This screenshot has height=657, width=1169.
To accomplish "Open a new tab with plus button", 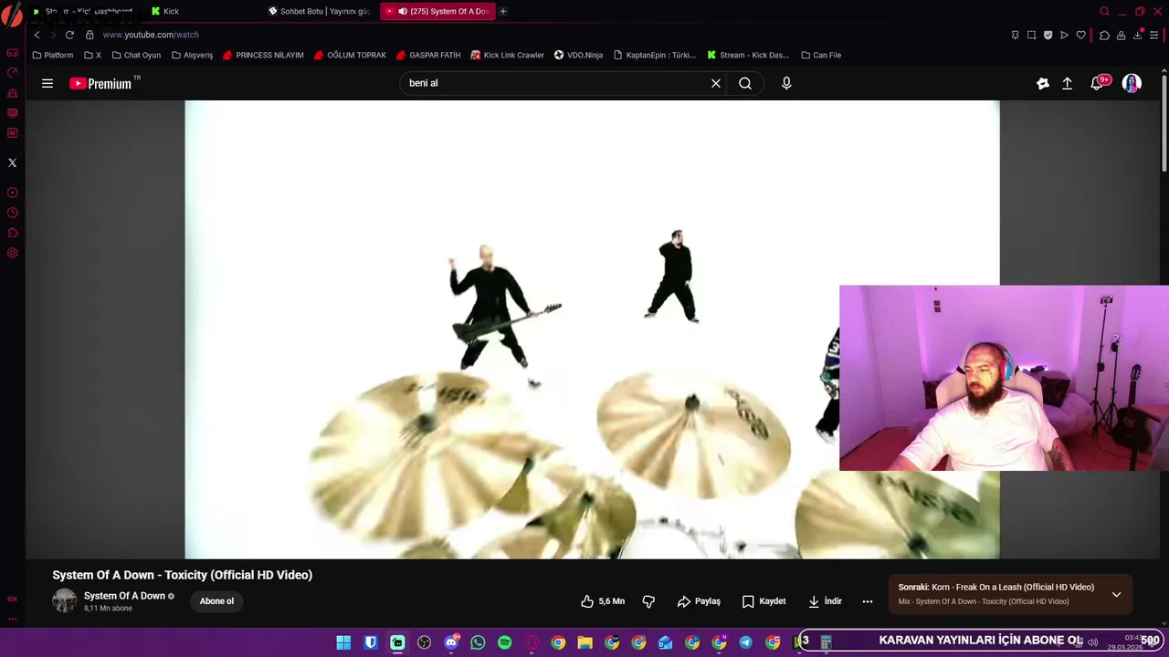I will click(x=502, y=11).
